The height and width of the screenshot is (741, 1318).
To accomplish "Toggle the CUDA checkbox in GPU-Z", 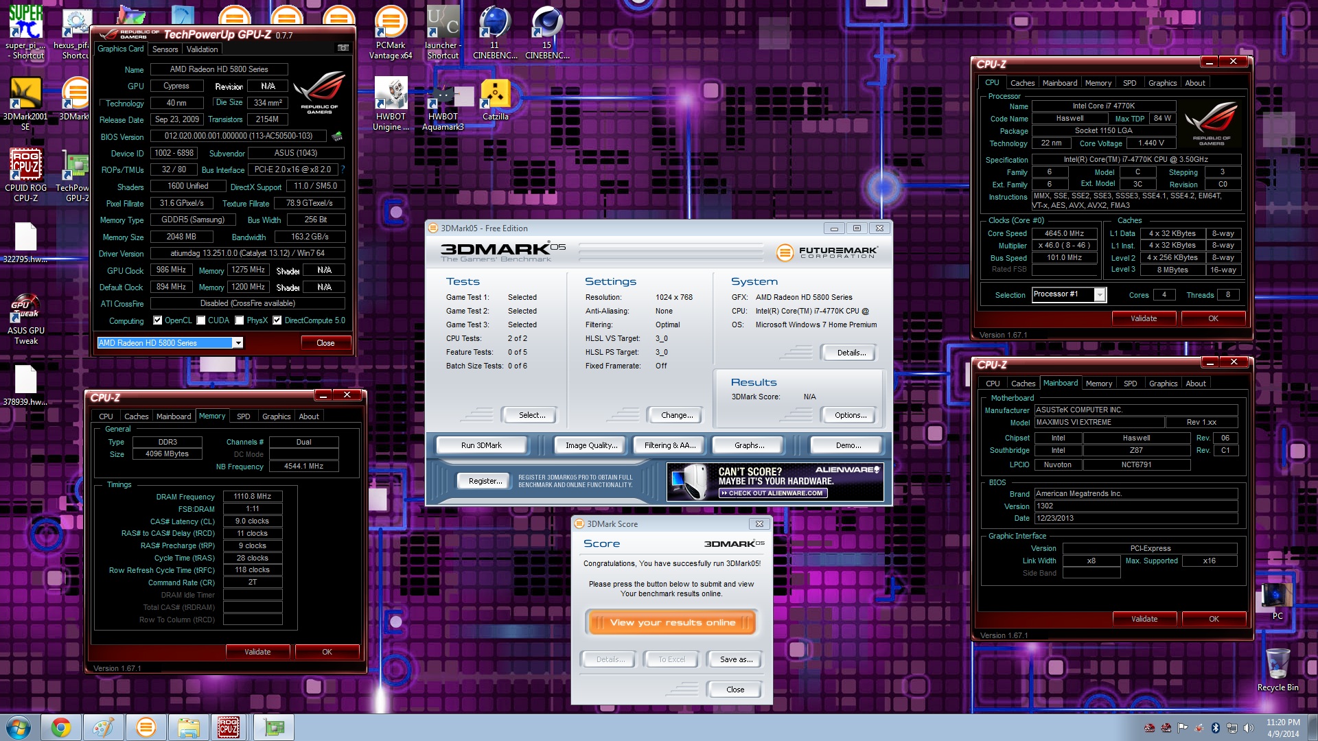I will point(201,320).
